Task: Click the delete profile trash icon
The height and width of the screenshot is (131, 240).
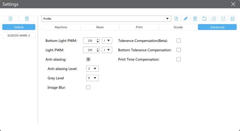Action: pos(195,19)
